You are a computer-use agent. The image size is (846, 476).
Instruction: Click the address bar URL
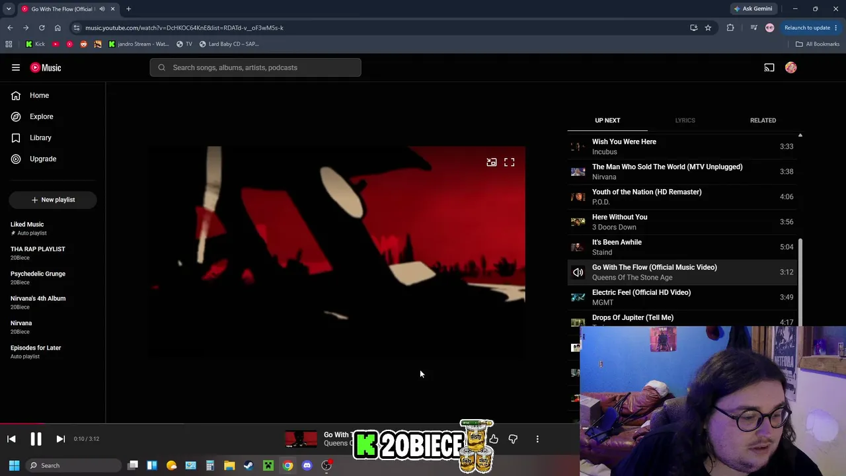pyautogui.click(x=184, y=28)
